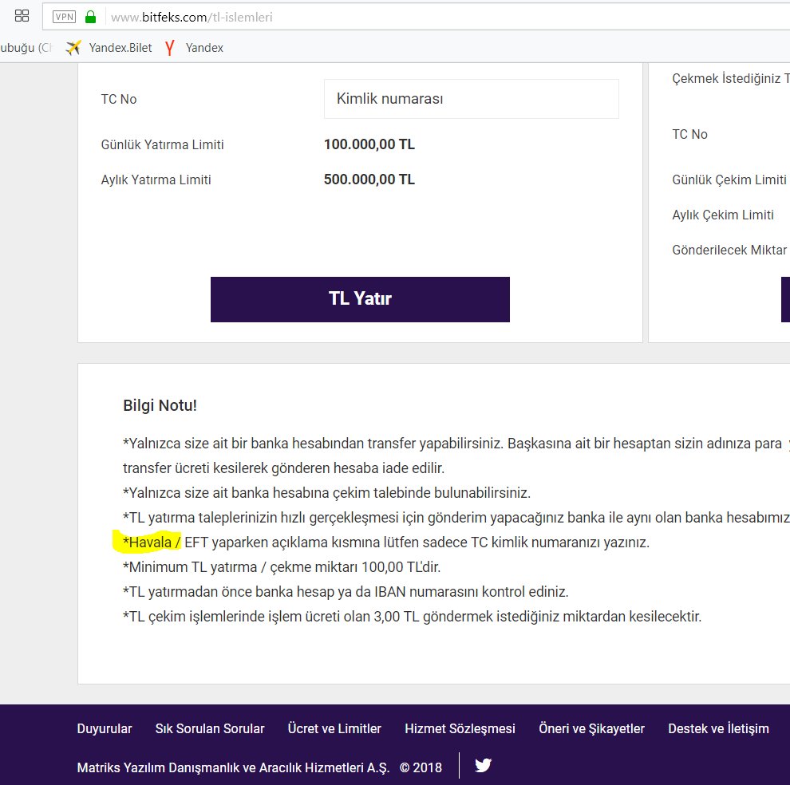Click the Twitter bird icon in footer
Image resolution: width=790 pixels, height=785 pixels.
pos(483,765)
